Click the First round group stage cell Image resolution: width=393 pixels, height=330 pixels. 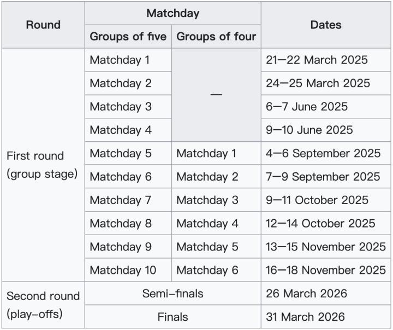click(x=43, y=165)
